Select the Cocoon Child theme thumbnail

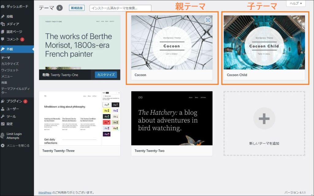(264, 42)
